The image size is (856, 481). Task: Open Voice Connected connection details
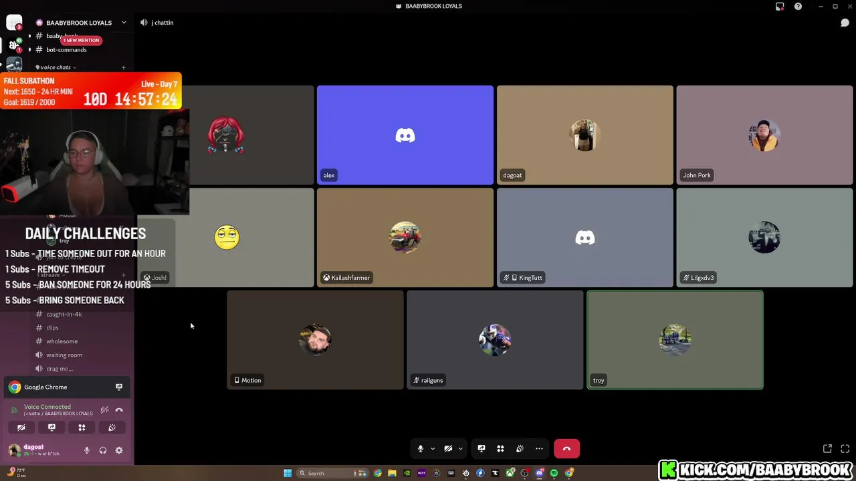pyautogui.click(x=47, y=407)
